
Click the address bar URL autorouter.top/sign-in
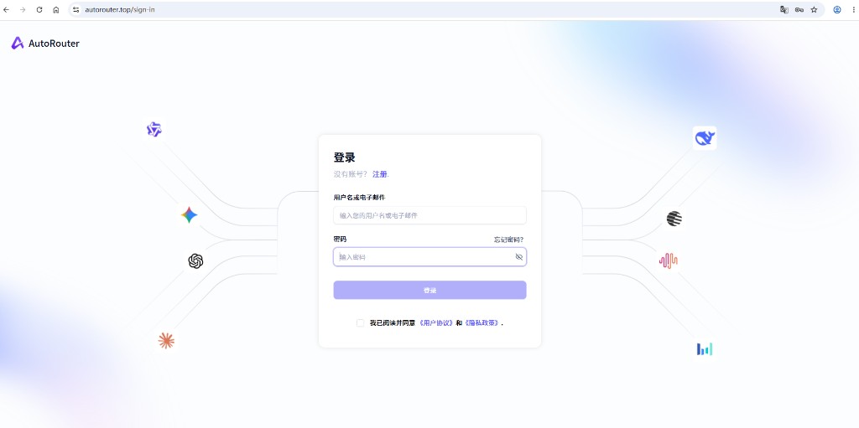pyautogui.click(x=119, y=10)
